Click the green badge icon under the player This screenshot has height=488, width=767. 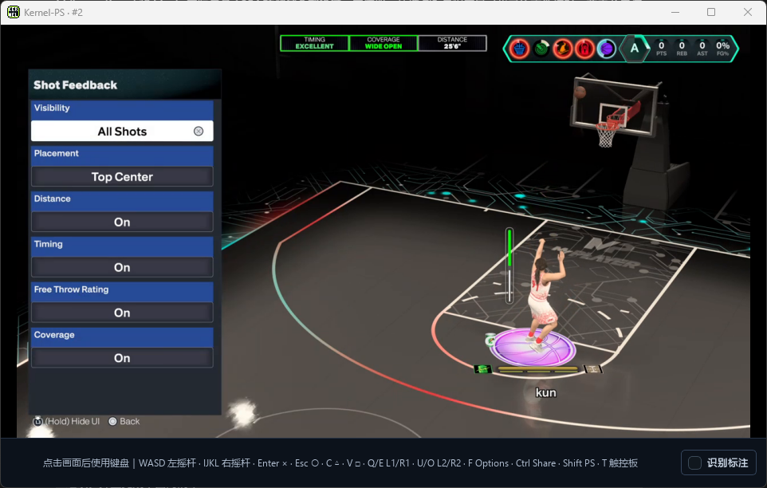[x=483, y=368]
